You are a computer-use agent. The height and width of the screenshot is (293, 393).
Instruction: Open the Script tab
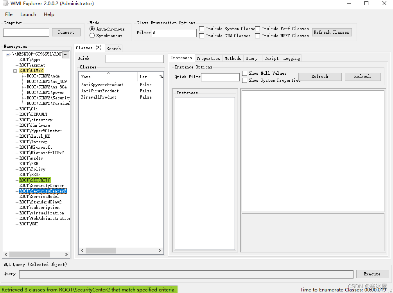[x=271, y=58]
